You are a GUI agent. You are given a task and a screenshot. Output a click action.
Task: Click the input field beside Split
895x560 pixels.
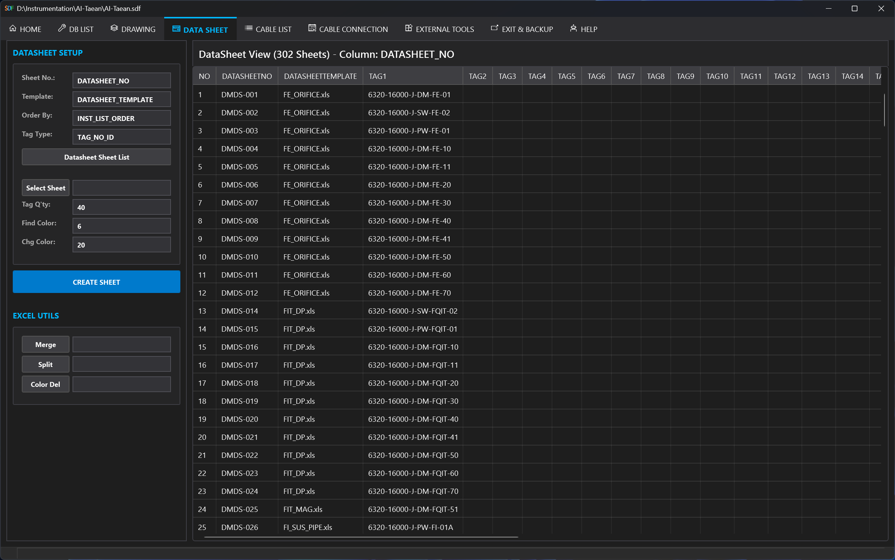click(x=122, y=364)
